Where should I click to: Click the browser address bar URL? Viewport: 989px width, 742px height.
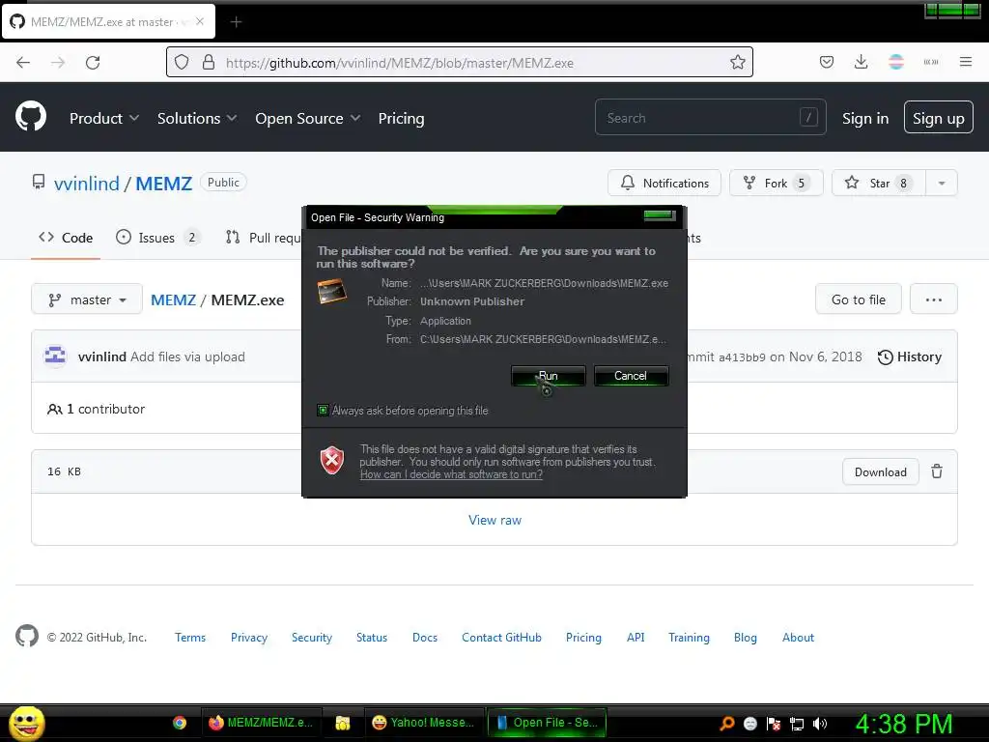pos(399,63)
